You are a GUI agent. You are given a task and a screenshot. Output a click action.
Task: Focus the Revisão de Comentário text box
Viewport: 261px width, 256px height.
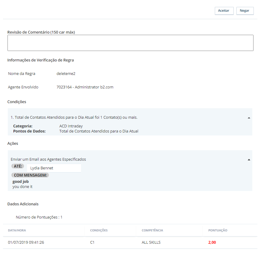(130, 43)
